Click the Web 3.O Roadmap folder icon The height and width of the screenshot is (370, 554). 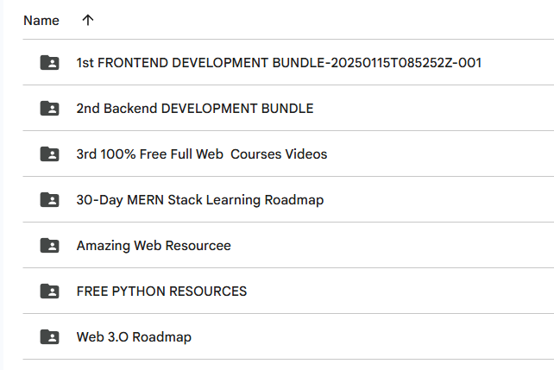(49, 337)
